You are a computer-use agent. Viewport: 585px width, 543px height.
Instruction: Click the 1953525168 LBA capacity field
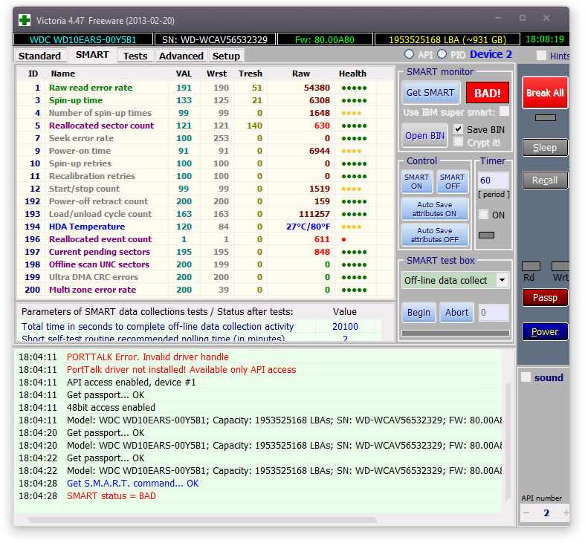coord(447,39)
